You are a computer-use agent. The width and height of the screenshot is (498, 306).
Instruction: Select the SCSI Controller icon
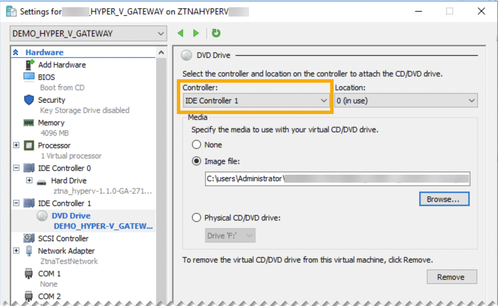29,238
